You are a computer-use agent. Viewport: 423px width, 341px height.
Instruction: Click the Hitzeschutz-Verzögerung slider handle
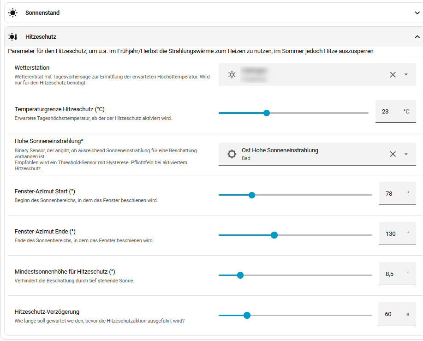(x=247, y=315)
